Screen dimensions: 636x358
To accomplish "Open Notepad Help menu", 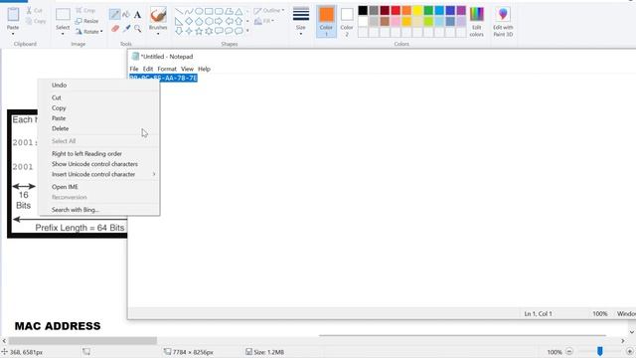I will 204,69.
